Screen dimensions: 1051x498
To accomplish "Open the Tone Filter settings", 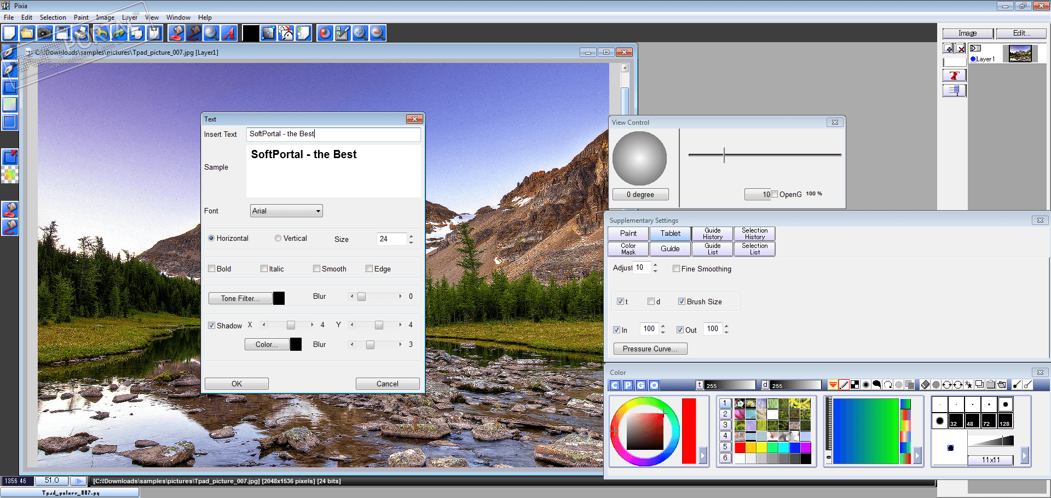I will (241, 298).
